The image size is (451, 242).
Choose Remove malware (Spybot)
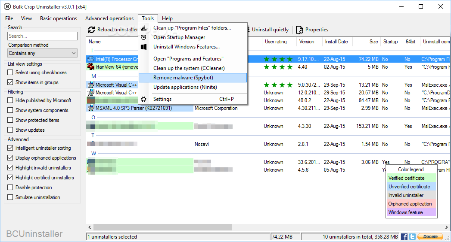(193, 78)
